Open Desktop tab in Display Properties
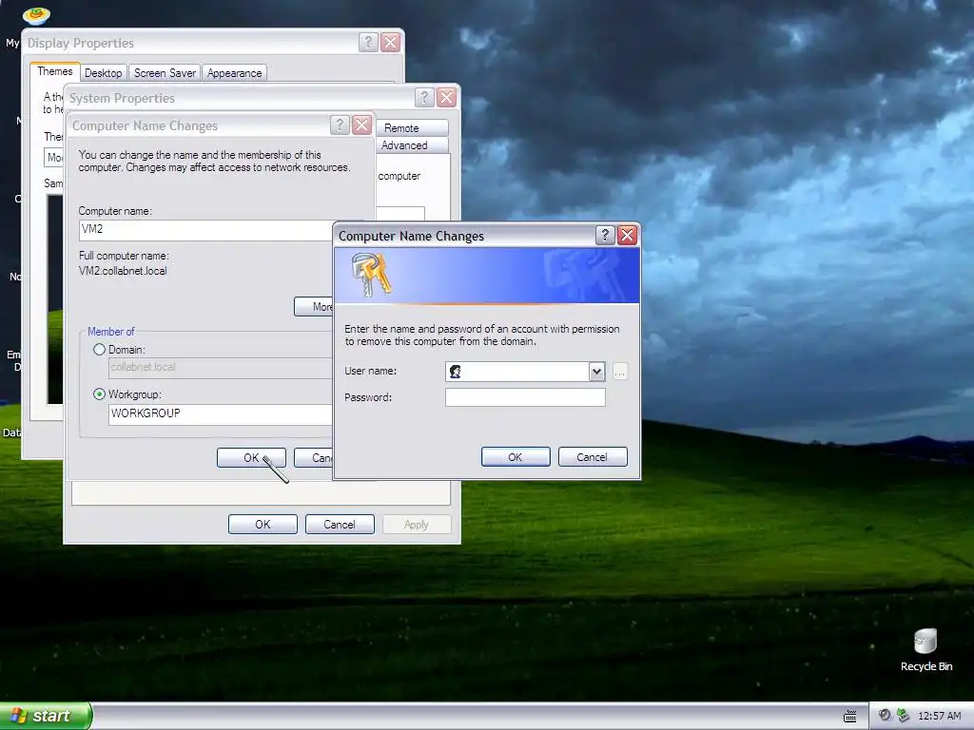Viewport: 974px width, 730px height. (103, 73)
